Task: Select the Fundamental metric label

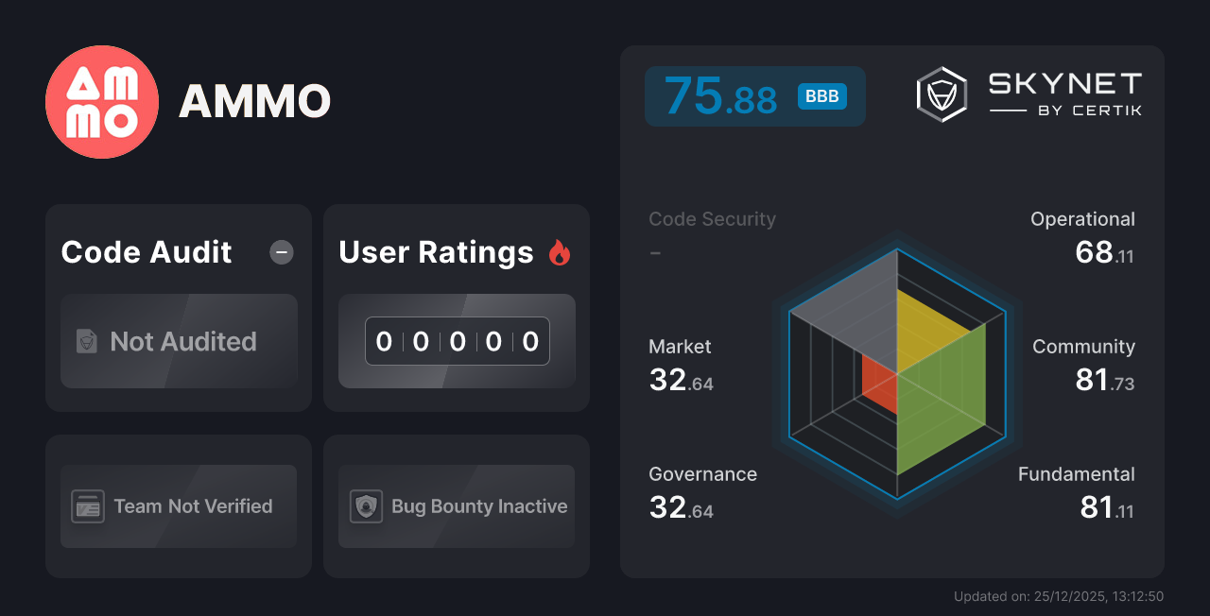Action: click(1076, 473)
